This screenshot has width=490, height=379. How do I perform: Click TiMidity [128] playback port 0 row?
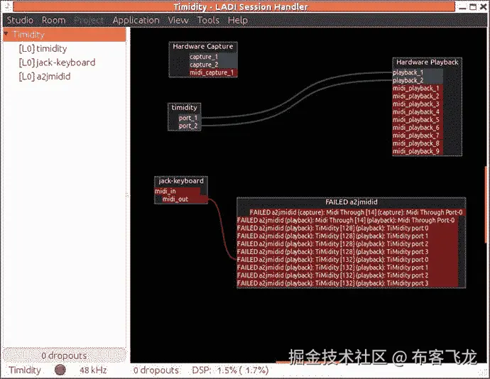[347, 228]
